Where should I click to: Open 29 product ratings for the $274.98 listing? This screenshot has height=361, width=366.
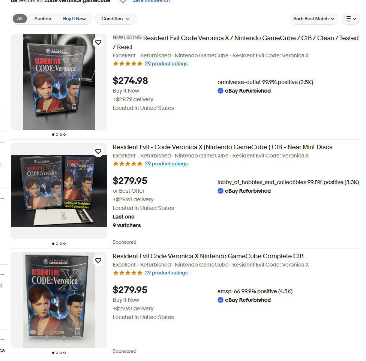click(x=166, y=63)
